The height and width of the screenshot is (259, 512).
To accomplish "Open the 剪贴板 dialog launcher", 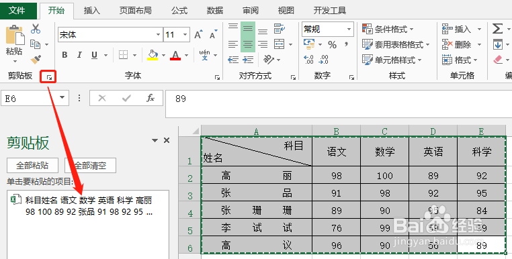I will coord(49,77).
